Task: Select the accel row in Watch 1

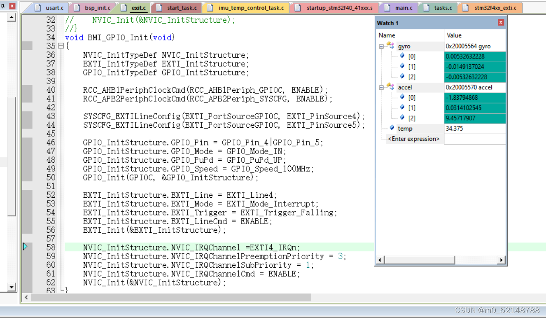Action: tap(441, 87)
